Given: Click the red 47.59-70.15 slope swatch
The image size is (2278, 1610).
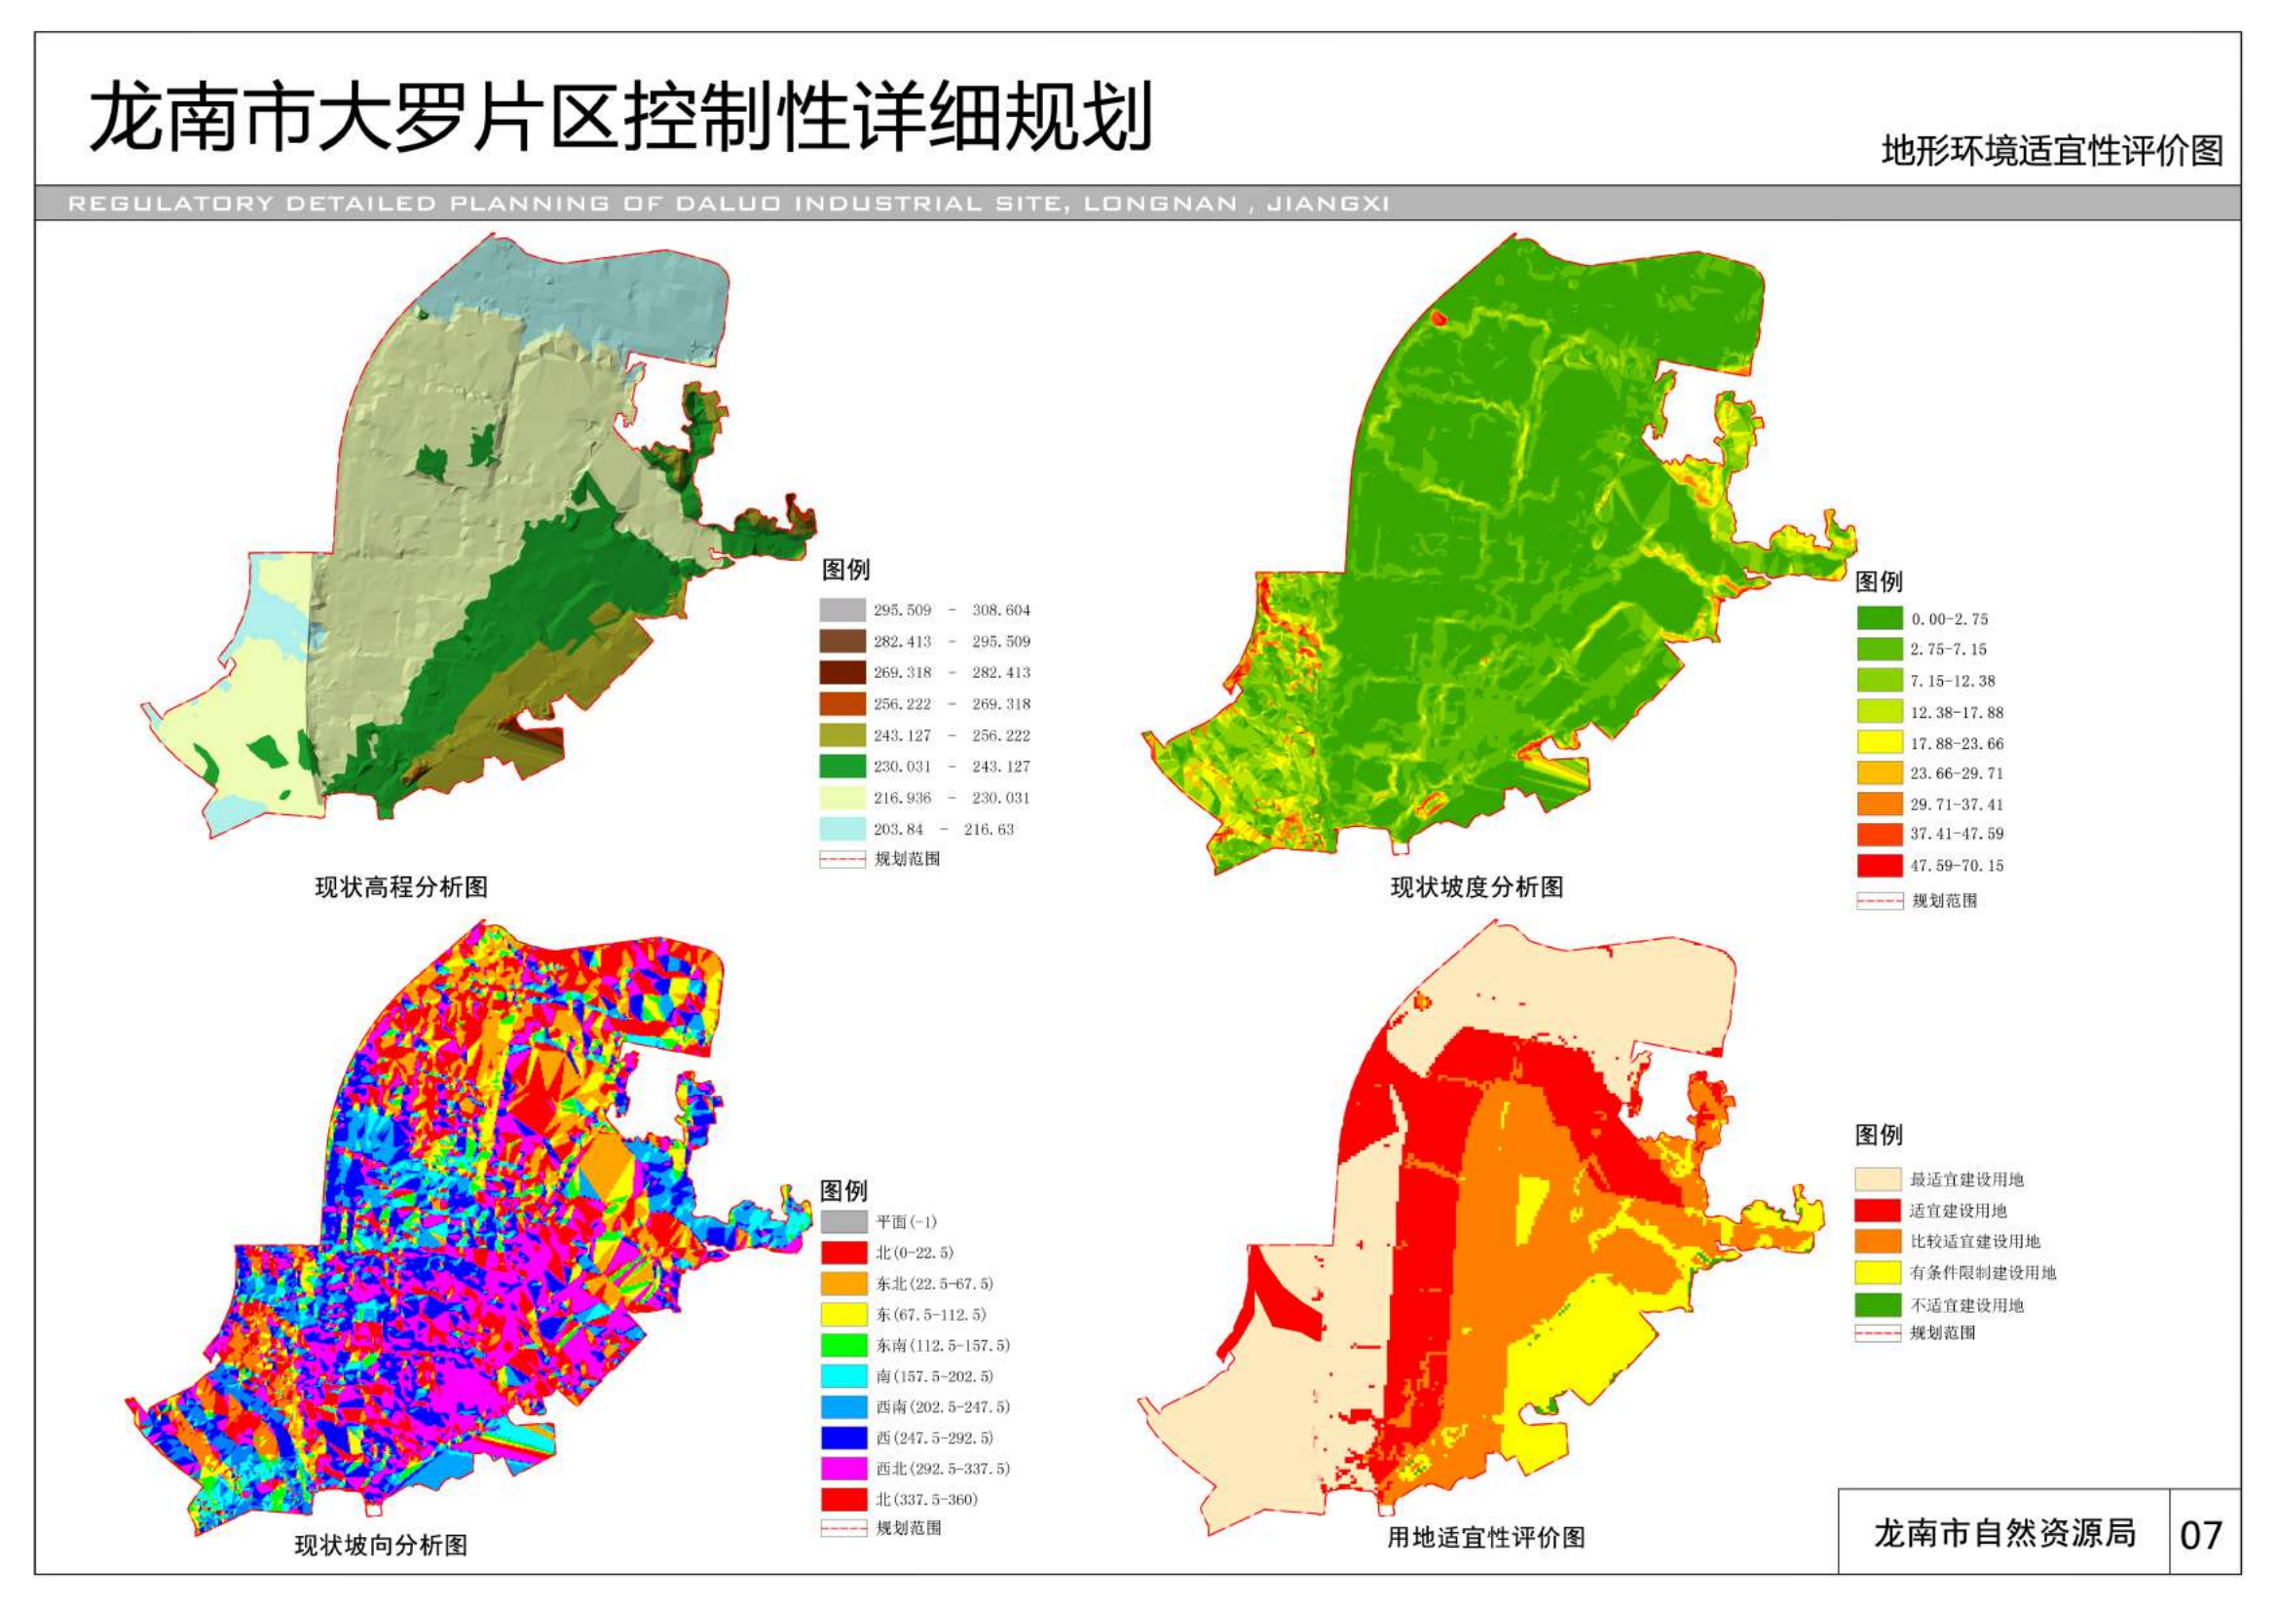Looking at the screenshot, I should click(1879, 865).
